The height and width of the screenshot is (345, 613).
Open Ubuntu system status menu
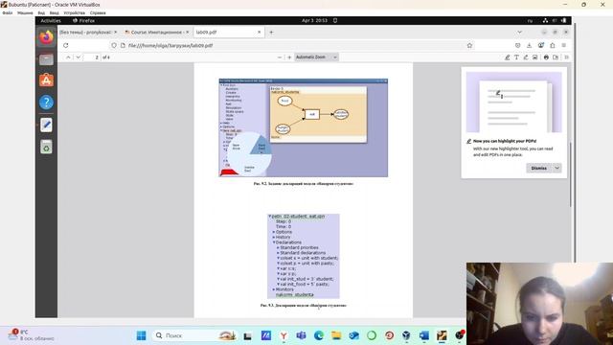tap(555, 21)
